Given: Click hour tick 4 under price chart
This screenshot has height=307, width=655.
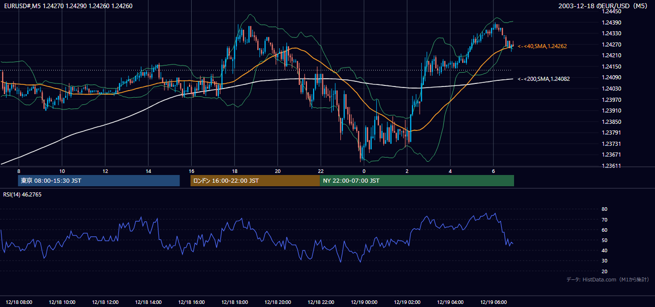Looking at the screenshot, I should (450, 171).
